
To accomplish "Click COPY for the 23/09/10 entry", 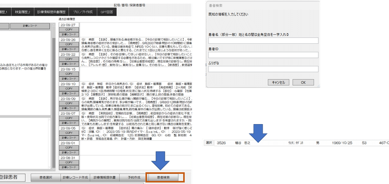I will point(69,89).
